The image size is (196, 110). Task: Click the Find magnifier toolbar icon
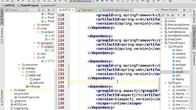[x=44, y=1]
